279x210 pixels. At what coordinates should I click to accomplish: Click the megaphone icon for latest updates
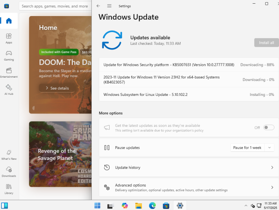(x=107, y=128)
